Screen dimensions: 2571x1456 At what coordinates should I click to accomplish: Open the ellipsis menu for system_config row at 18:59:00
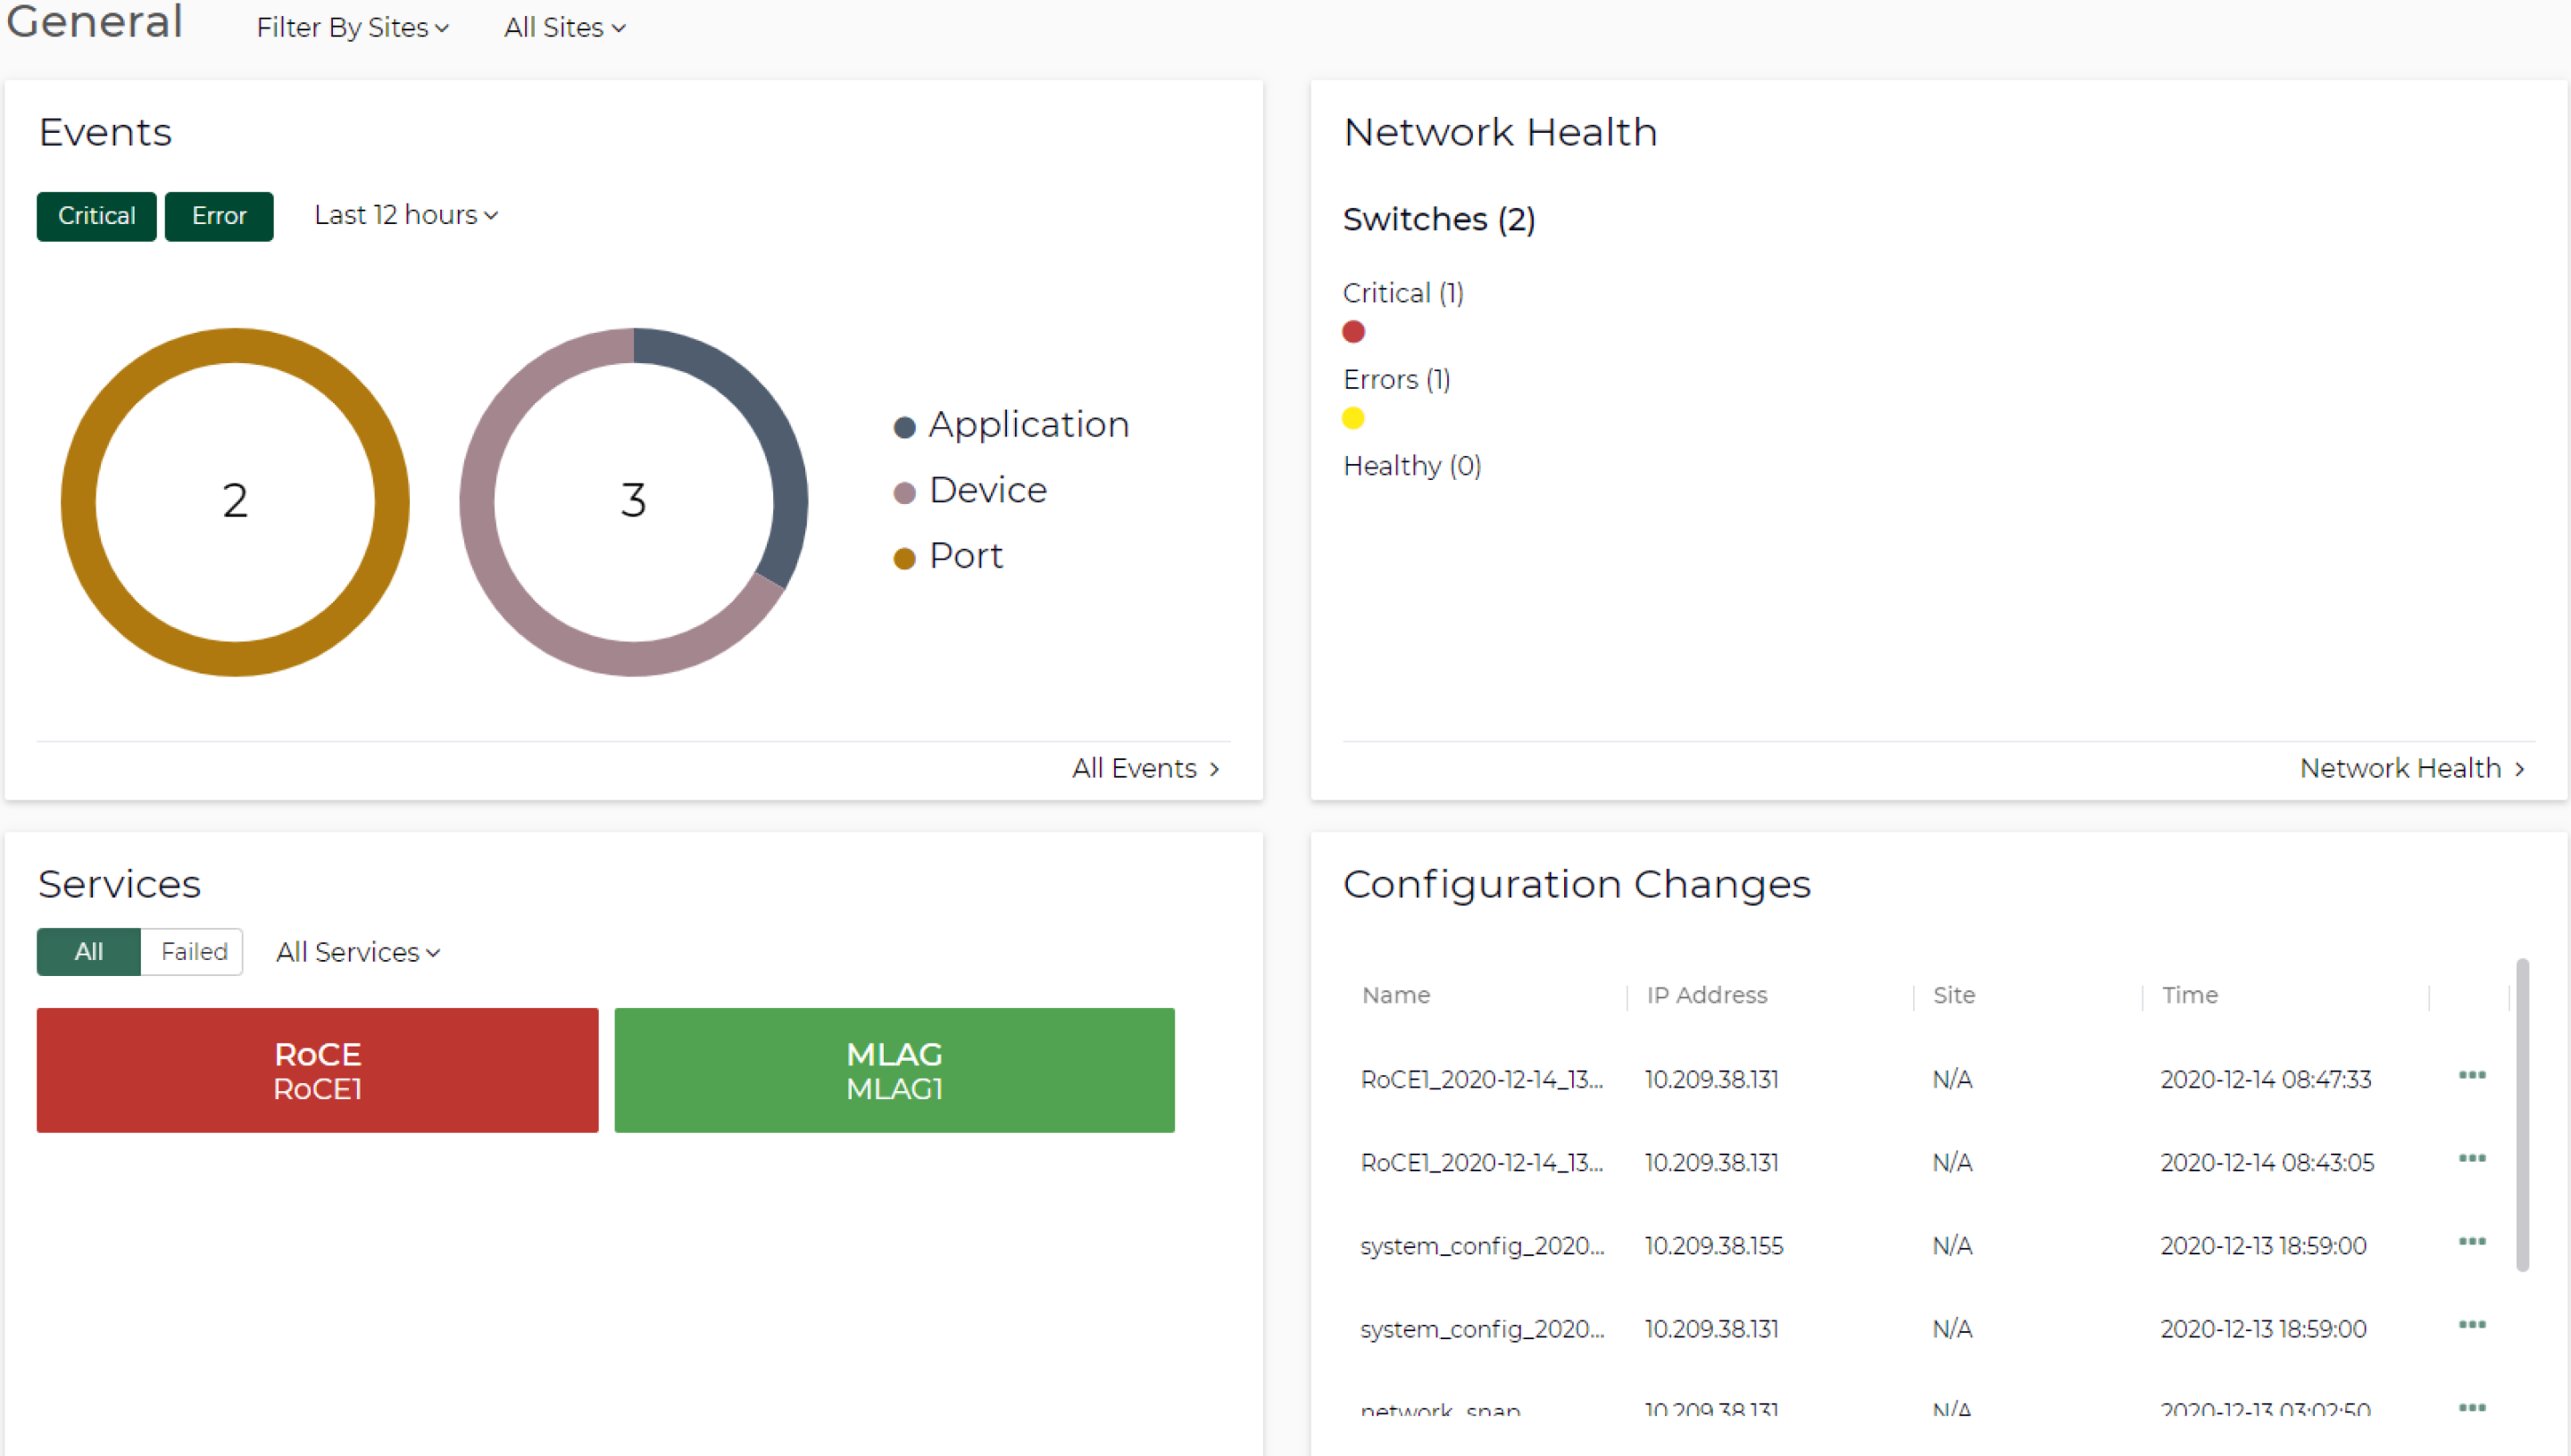[2472, 1243]
